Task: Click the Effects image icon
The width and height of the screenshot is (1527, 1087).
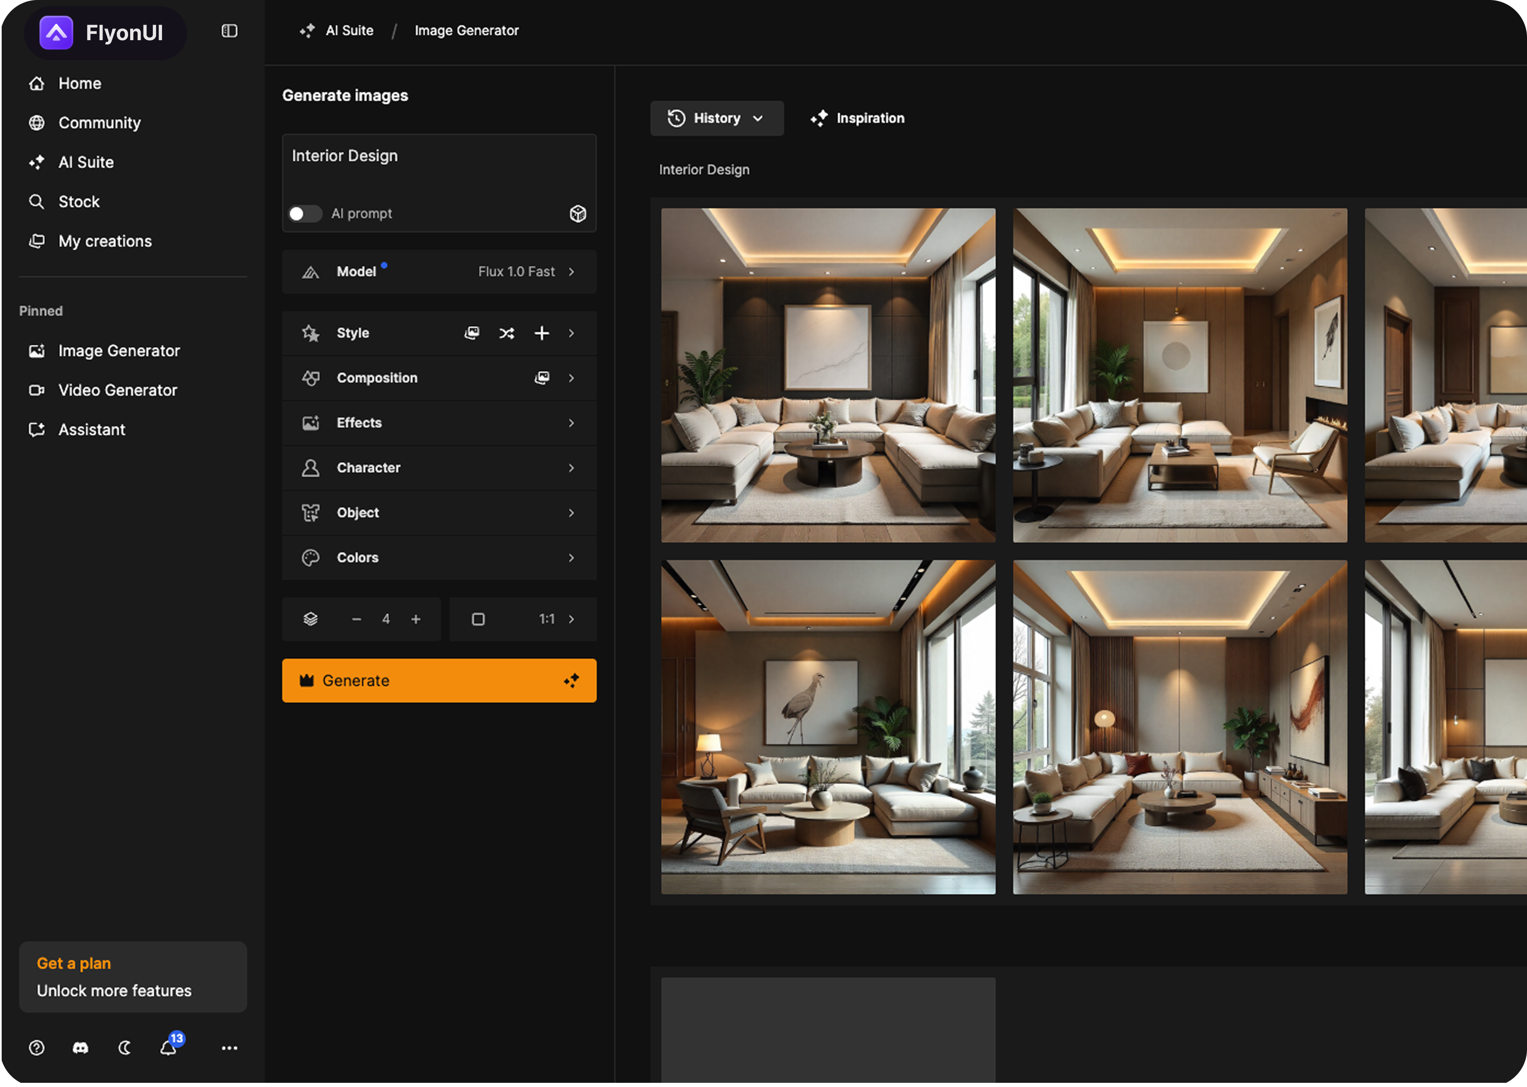Action: [x=310, y=423]
